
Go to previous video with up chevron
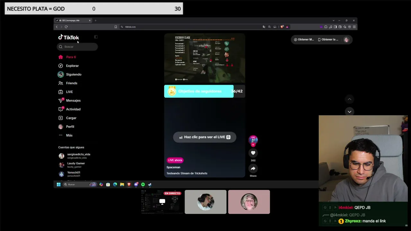(x=349, y=99)
